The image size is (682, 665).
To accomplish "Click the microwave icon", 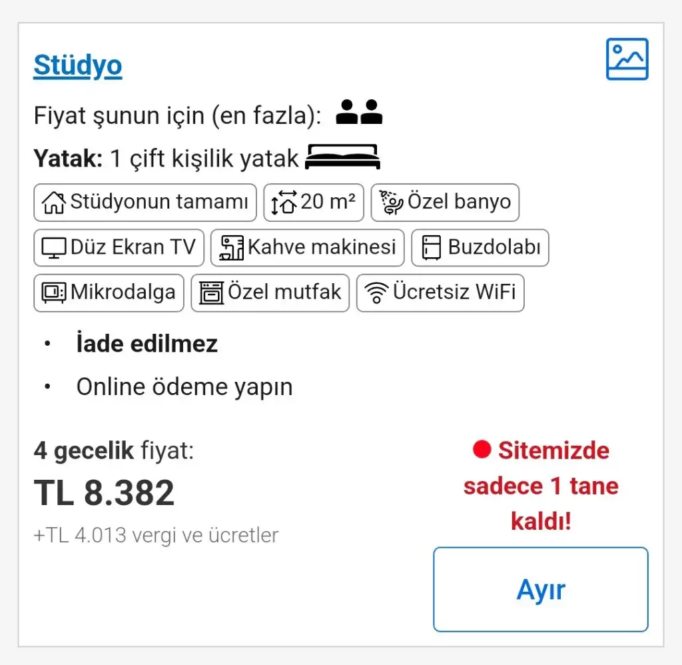I will point(54,293).
